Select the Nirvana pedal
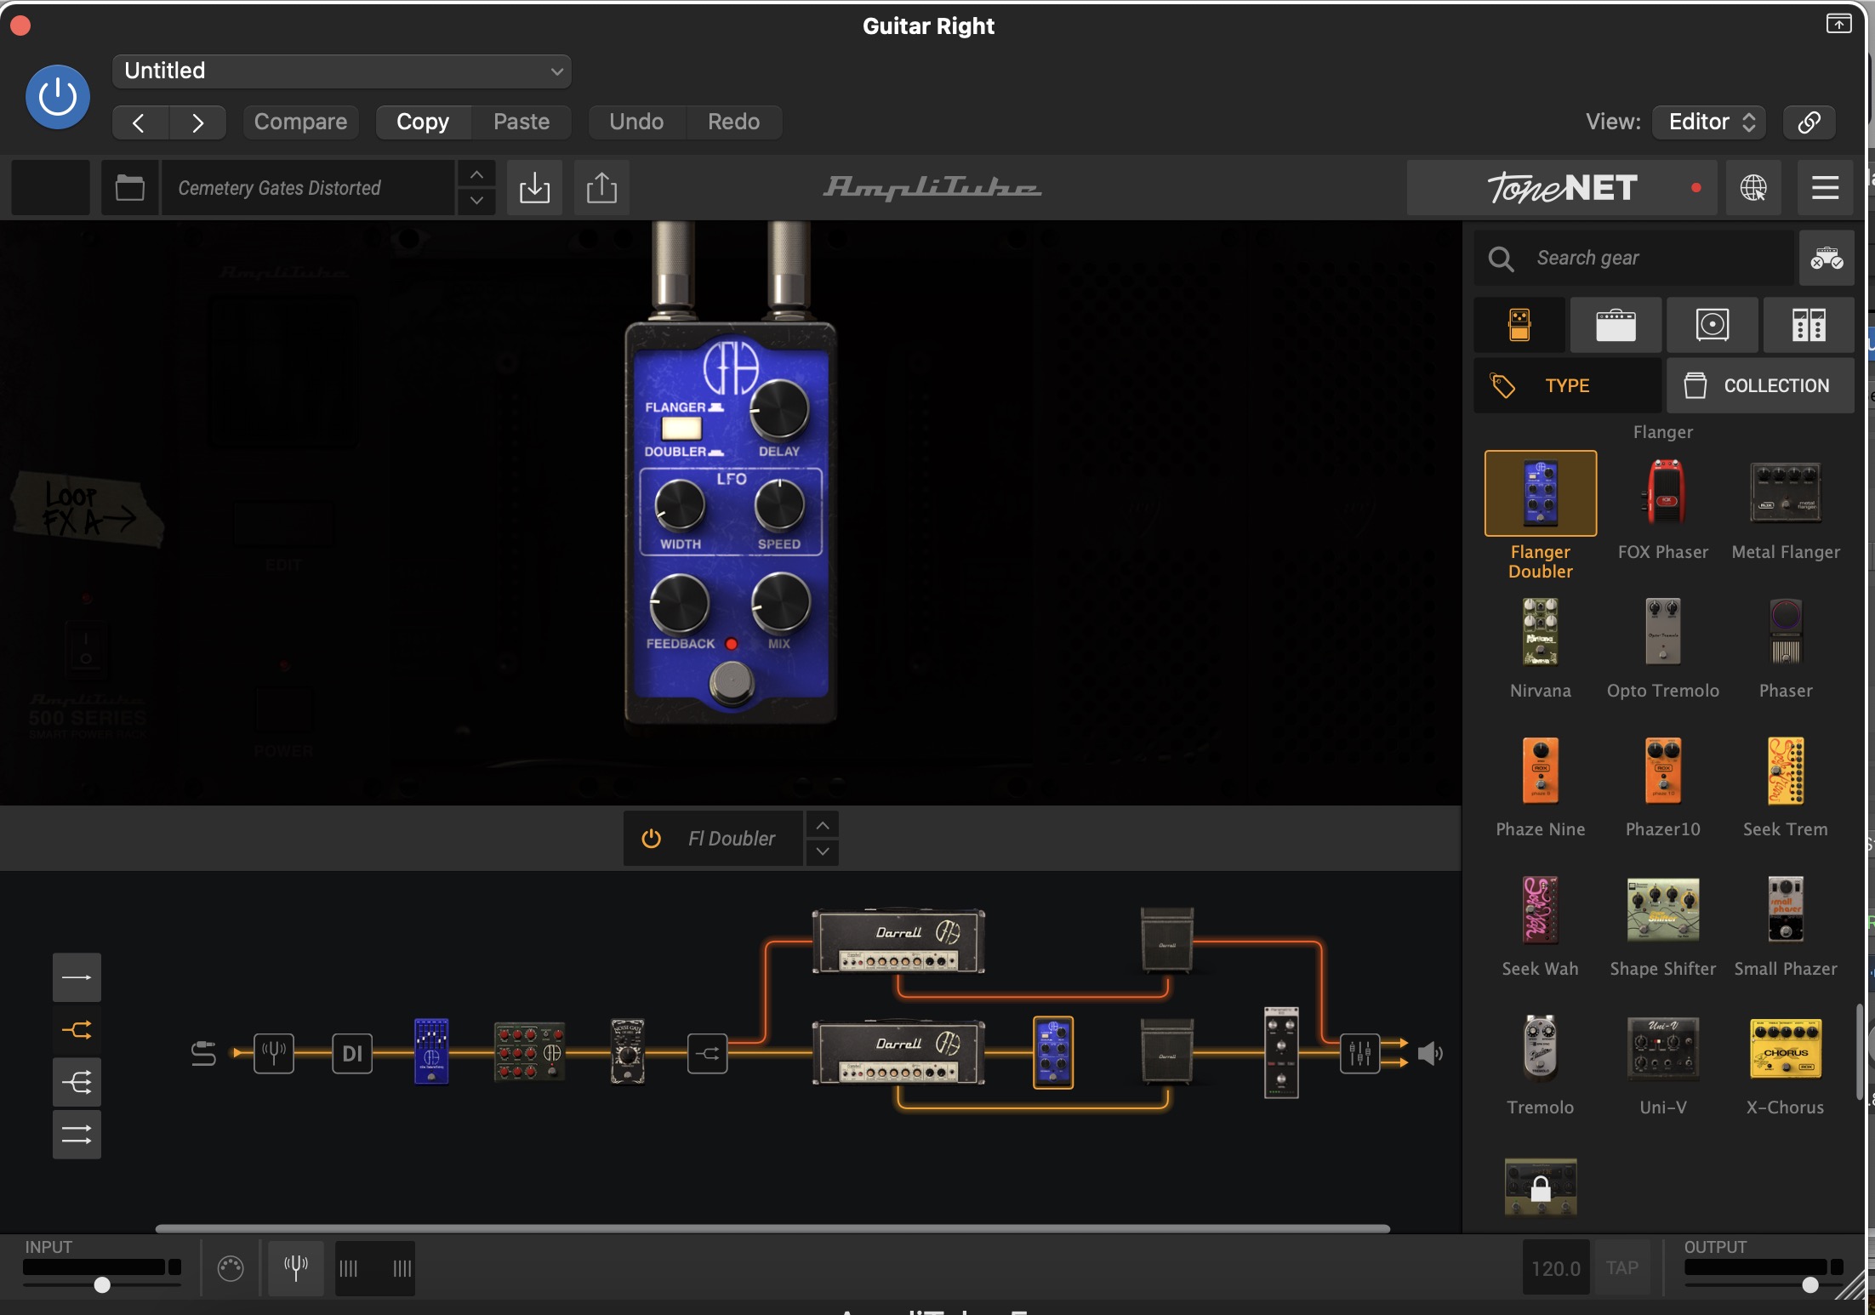The image size is (1875, 1315). pos(1541,632)
